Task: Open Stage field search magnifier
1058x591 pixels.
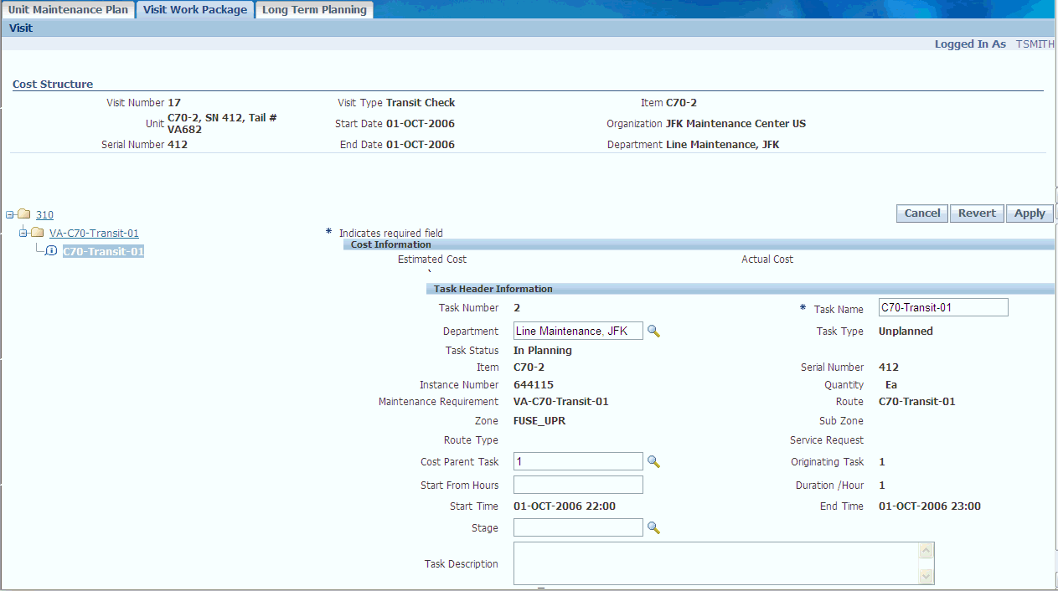Action: coord(653,528)
